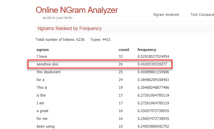Click count 15 for been using
The image size is (214, 129).
point(121,126)
